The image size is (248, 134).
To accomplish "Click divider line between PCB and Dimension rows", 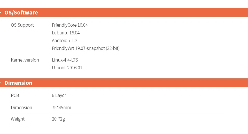I will coord(118,102).
